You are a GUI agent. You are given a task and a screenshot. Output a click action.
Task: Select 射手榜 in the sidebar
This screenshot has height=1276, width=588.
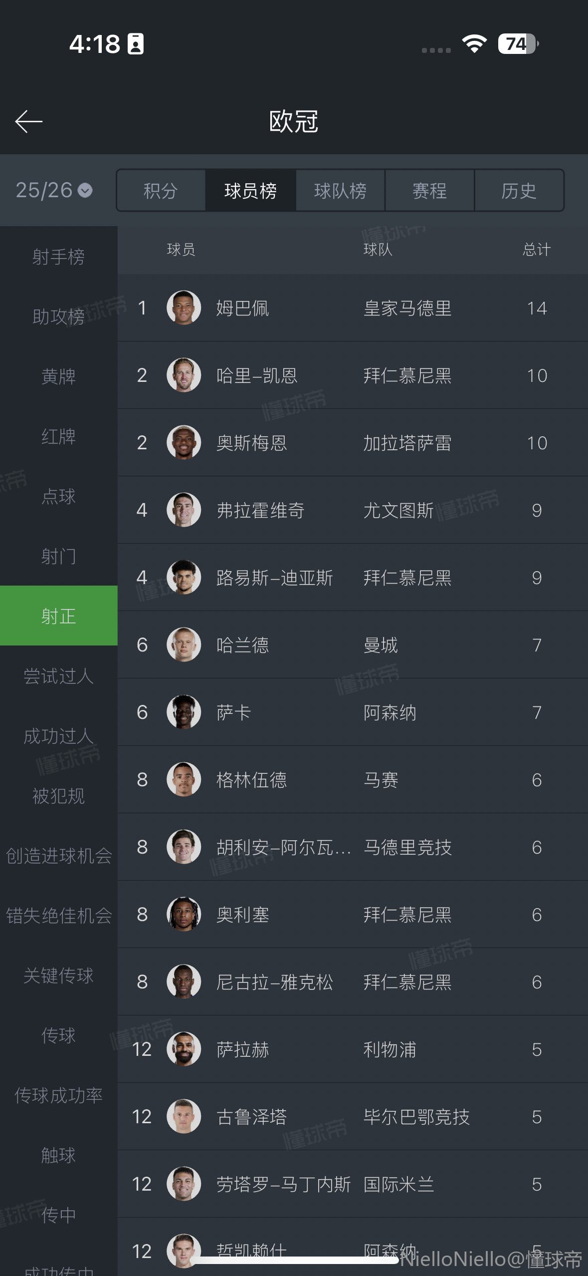click(58, 257)
